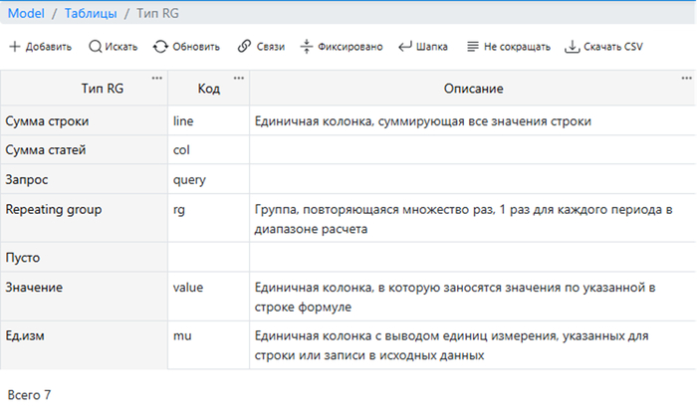This screenshot has height=417, width=697.
Task: Download the table via the Скачать CSV icon
Action: click(x=572, y=47)
